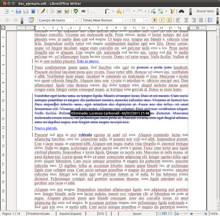Click the Cuerpo de texto style field

pos(56,20)
